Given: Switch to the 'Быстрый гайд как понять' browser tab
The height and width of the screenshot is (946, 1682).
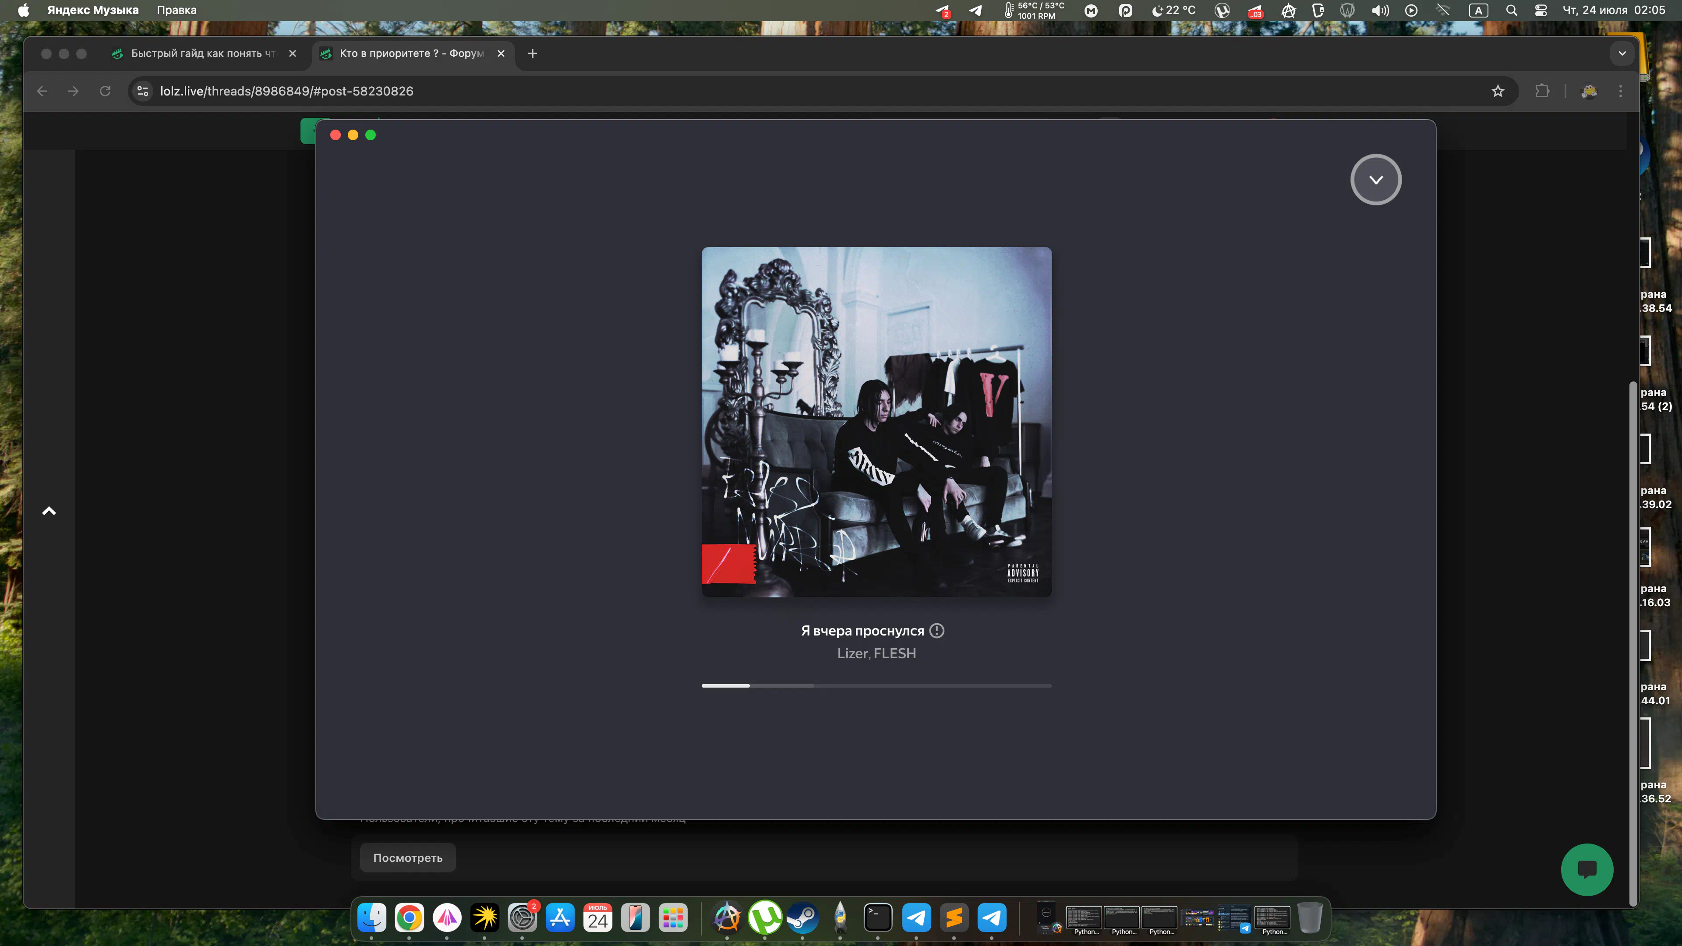Looking at the screenshot, I should [204, 53].
